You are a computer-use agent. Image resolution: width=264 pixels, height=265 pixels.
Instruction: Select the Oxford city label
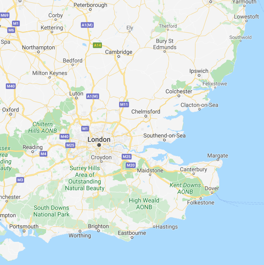pos(10,109)
